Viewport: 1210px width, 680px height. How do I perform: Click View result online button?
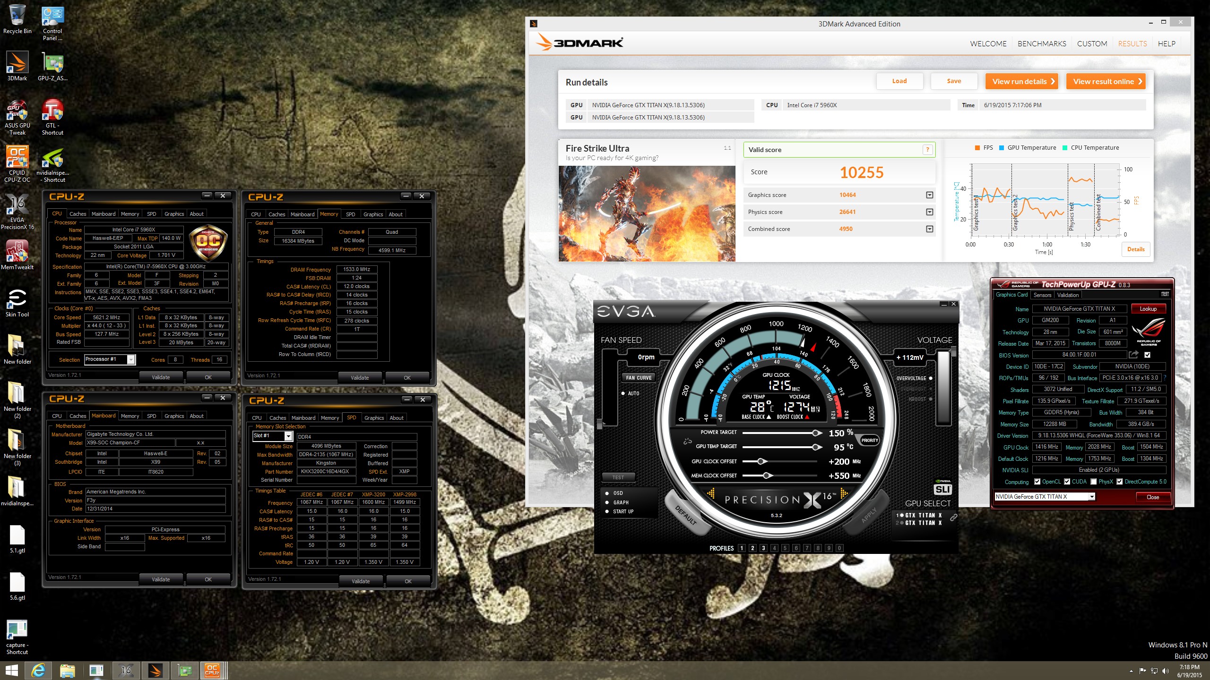click(1106, 81)
